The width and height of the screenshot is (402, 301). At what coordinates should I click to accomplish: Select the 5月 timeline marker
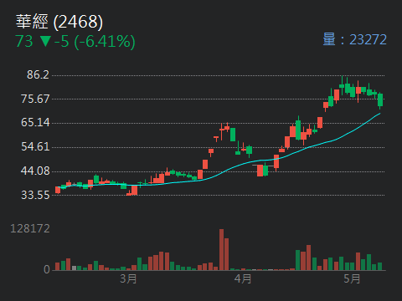pos(352,278)
